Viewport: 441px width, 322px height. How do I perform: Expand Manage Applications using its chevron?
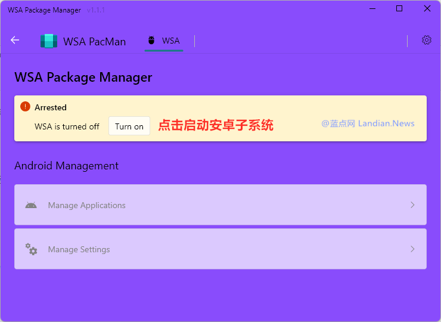tap(412, 205)
